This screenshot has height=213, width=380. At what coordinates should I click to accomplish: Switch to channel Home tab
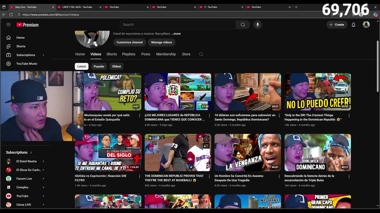tap(80, 54)
